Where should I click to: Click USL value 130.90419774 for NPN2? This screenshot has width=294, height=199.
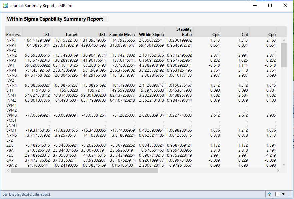tap(93, 55)
